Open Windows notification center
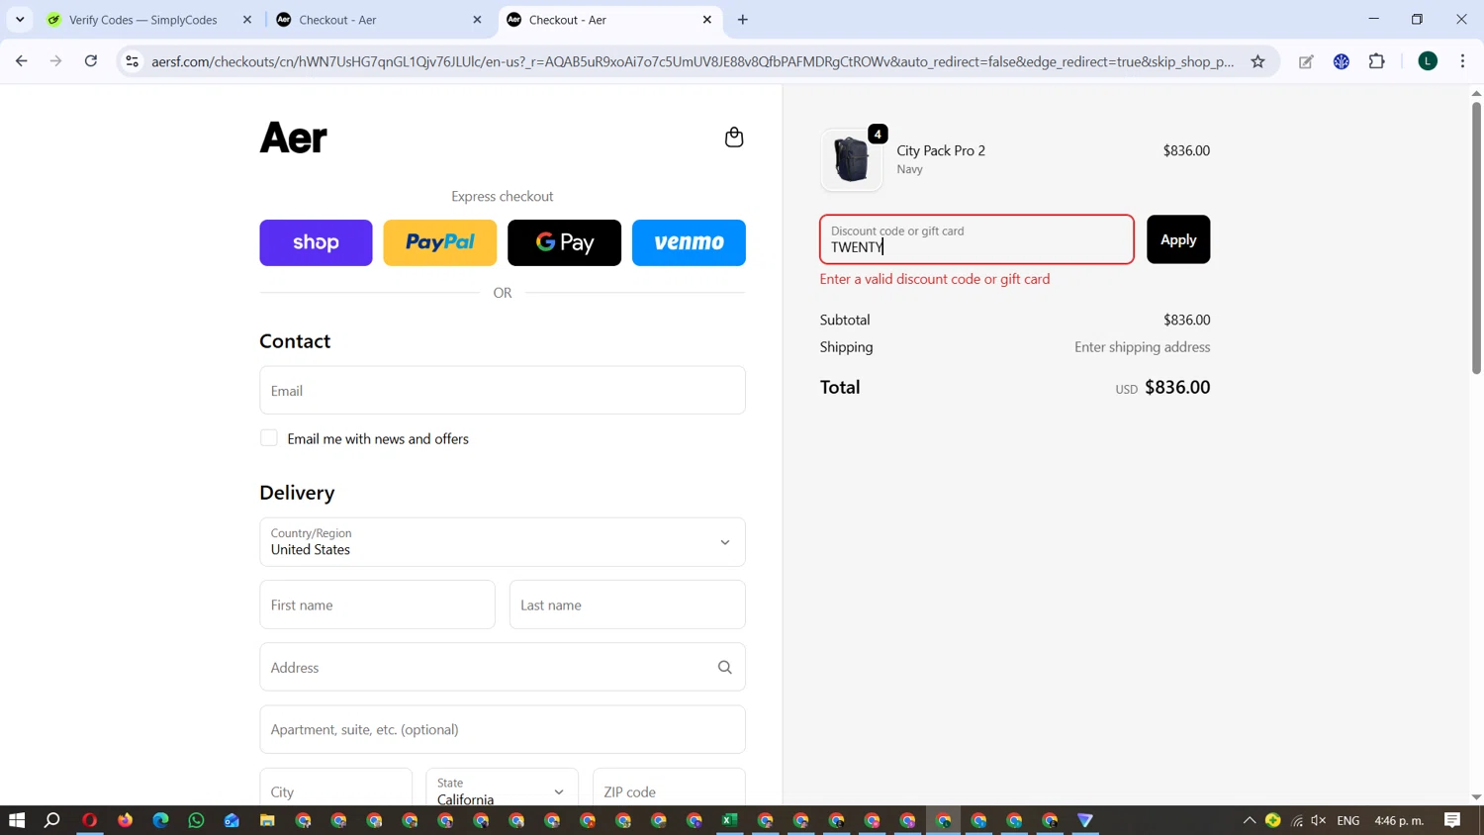The image size is (1484, 835). tap(1452, 820)
